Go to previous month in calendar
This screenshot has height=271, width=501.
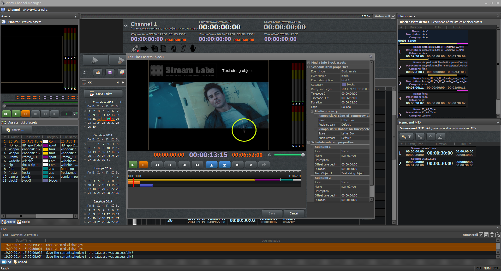tap(86, 102)
